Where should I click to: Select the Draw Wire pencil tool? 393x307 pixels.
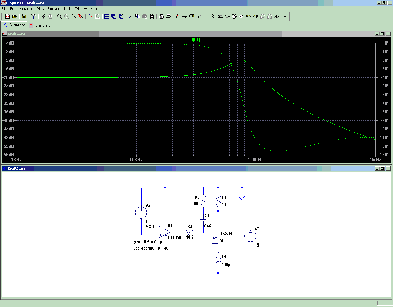178,17
